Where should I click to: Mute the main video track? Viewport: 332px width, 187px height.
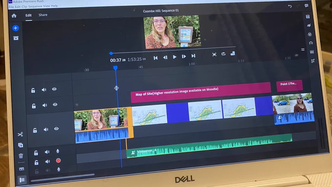[x=46, y=129]
